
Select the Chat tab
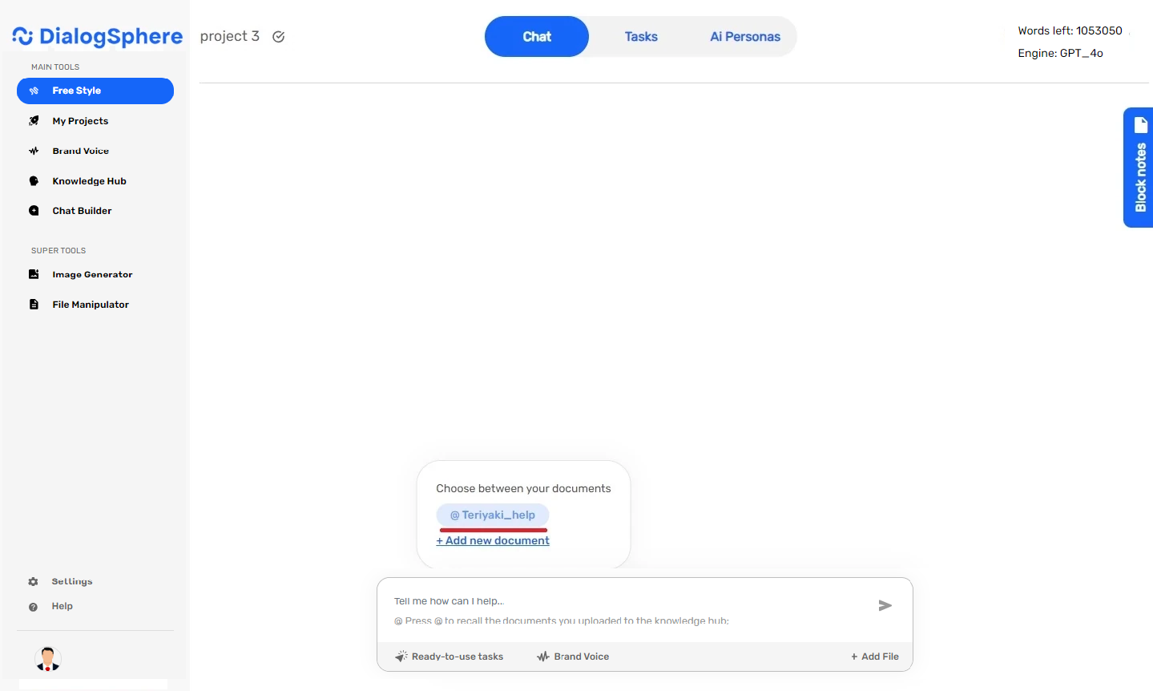(x=537, y=37)
